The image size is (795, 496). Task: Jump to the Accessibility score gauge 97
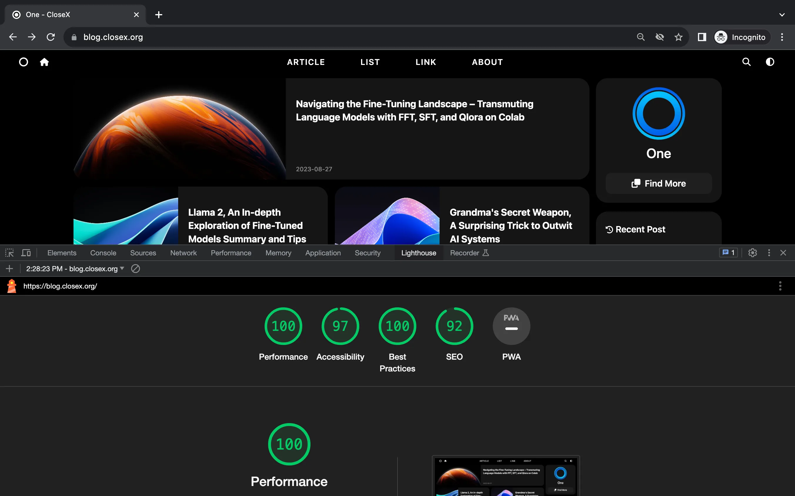tap(340, 326)
